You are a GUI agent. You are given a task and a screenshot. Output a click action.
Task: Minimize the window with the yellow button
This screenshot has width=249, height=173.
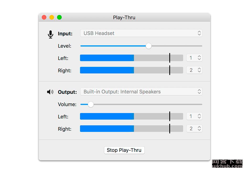click(52, 17)
